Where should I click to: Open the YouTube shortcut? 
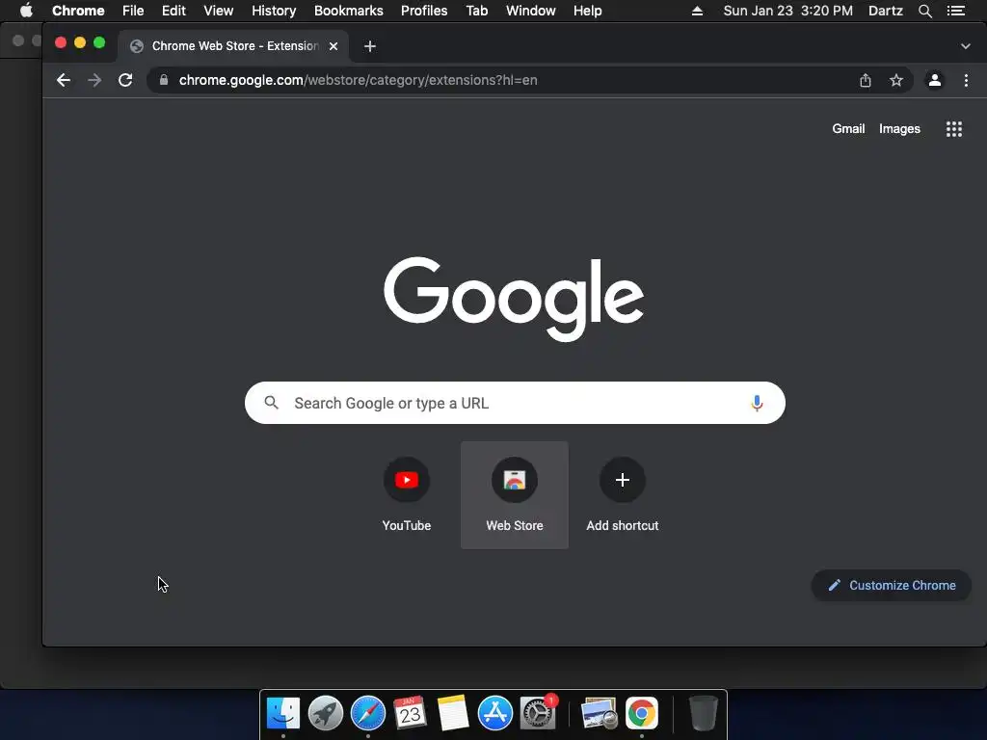[x=407, y=495]
